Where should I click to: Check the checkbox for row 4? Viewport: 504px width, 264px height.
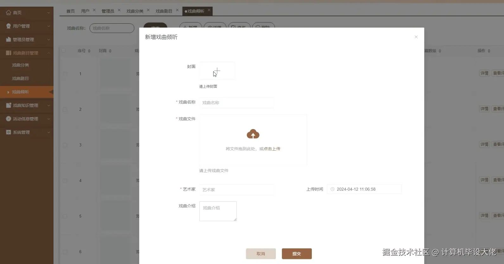(65, 181)
